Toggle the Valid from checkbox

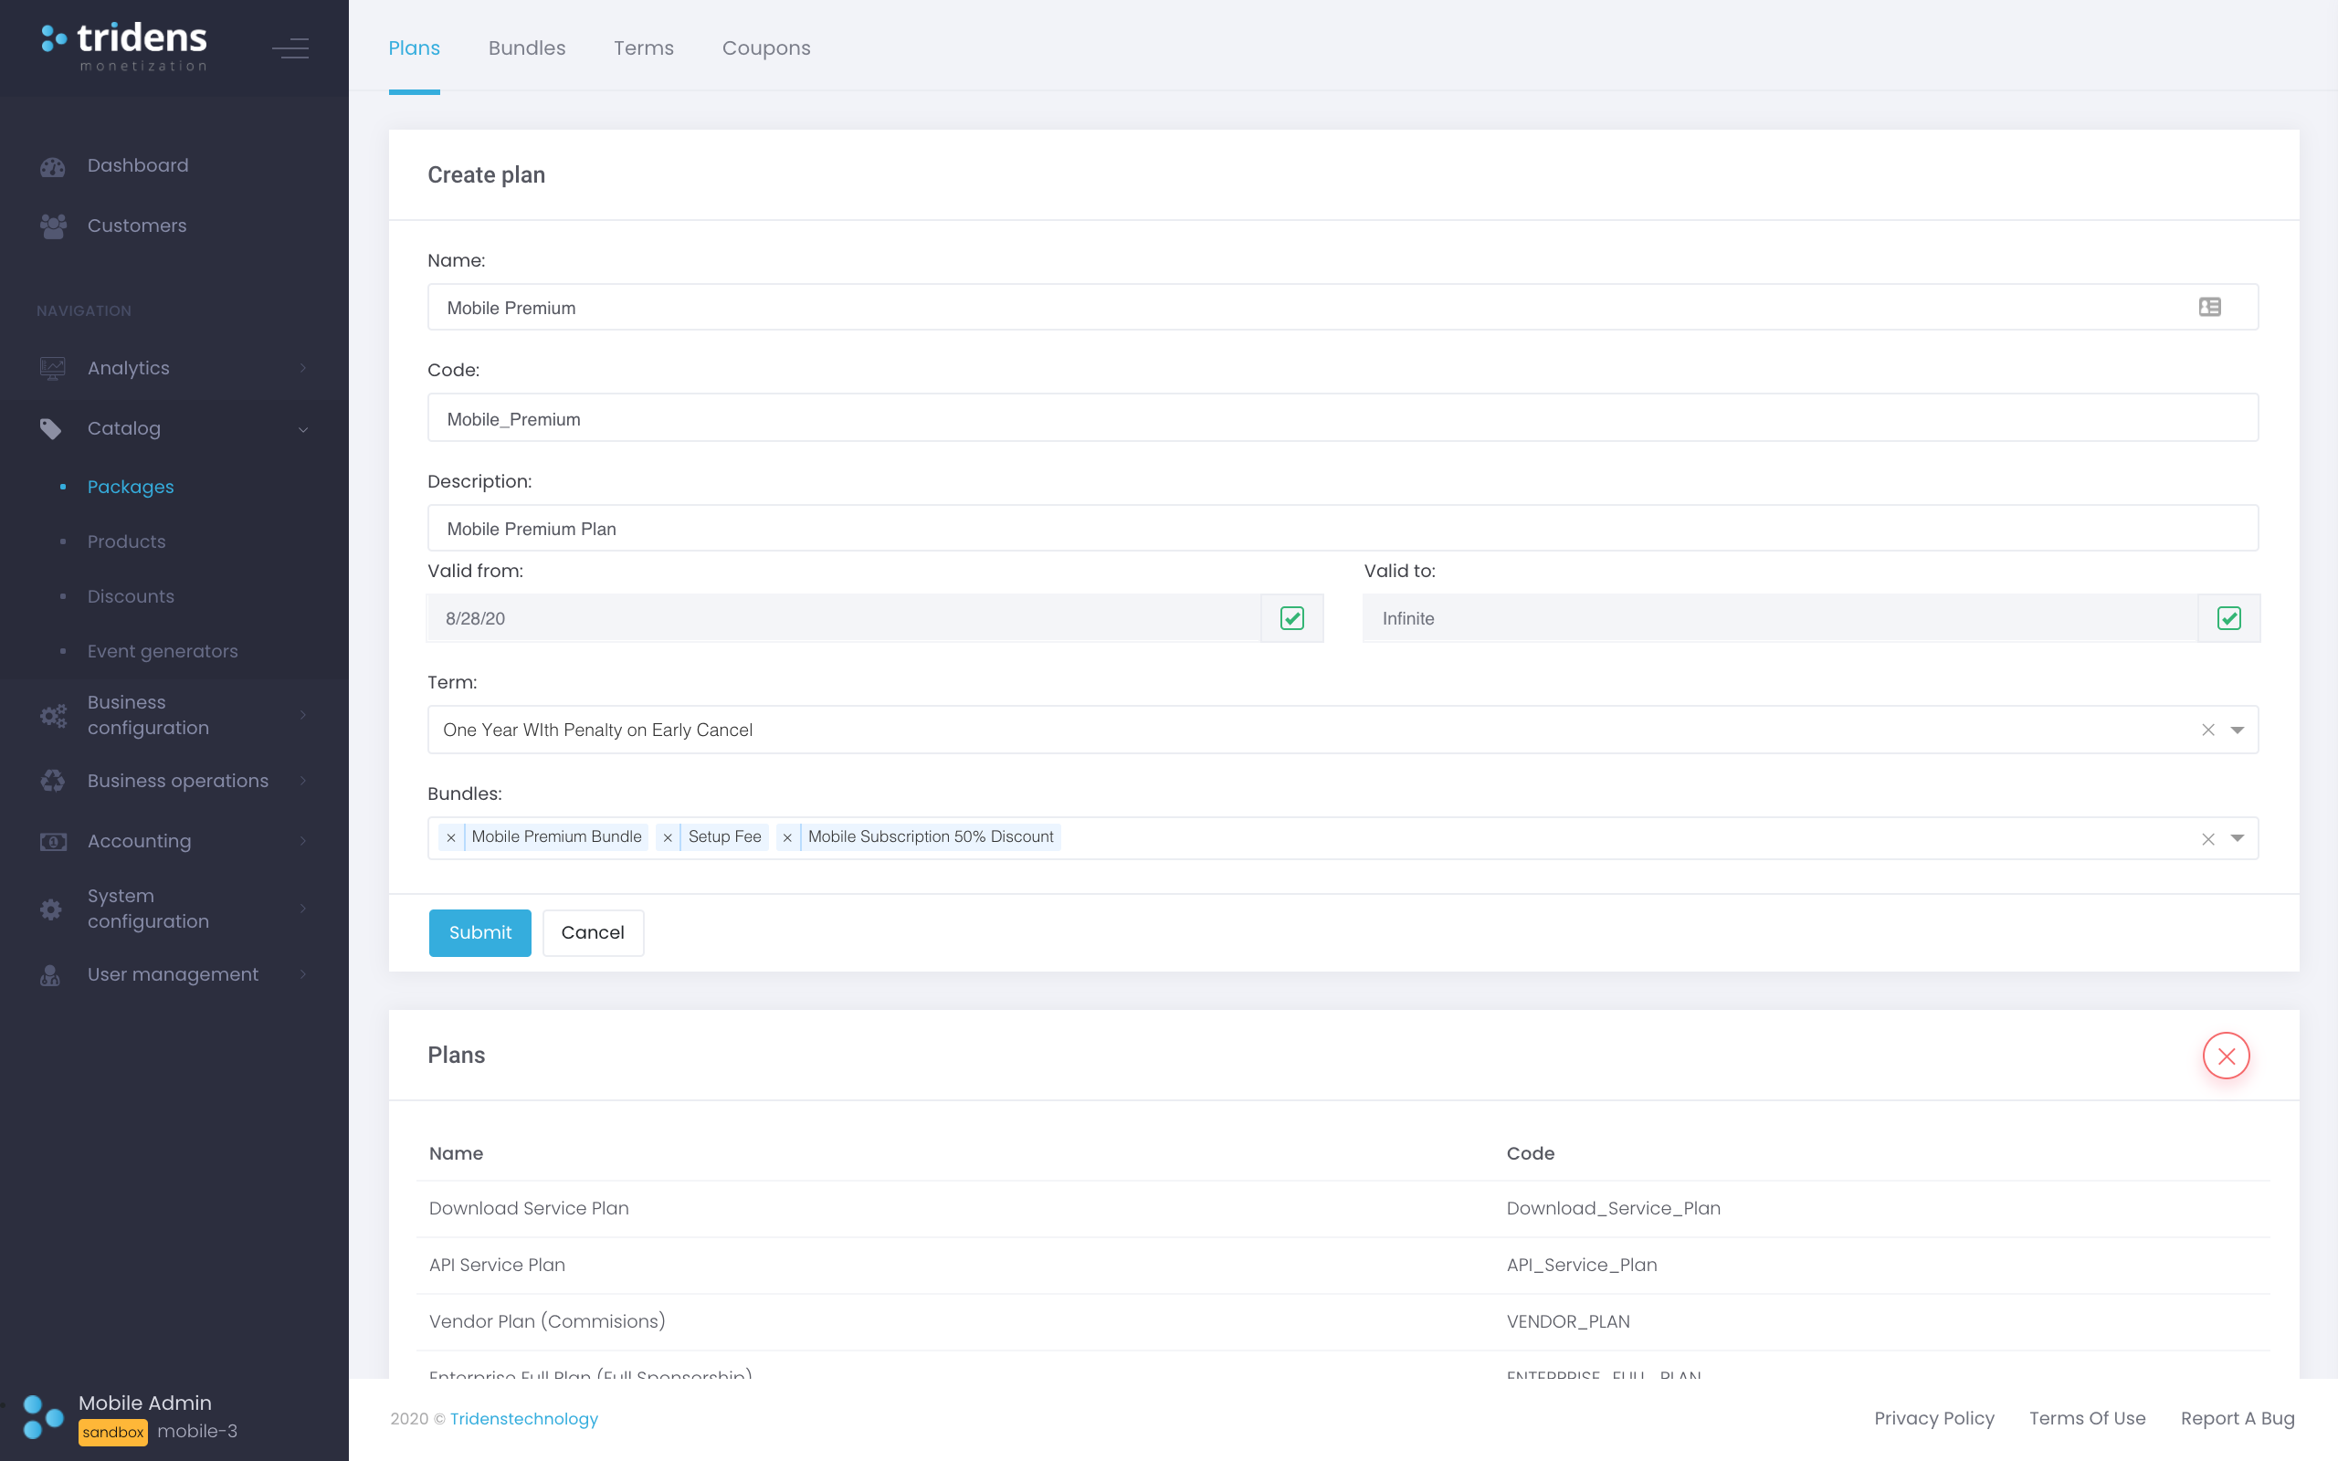coord(1291,618)
